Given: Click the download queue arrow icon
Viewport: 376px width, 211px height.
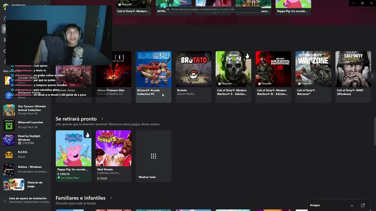Looking at the screenshot, I should [x=5, y=200].
